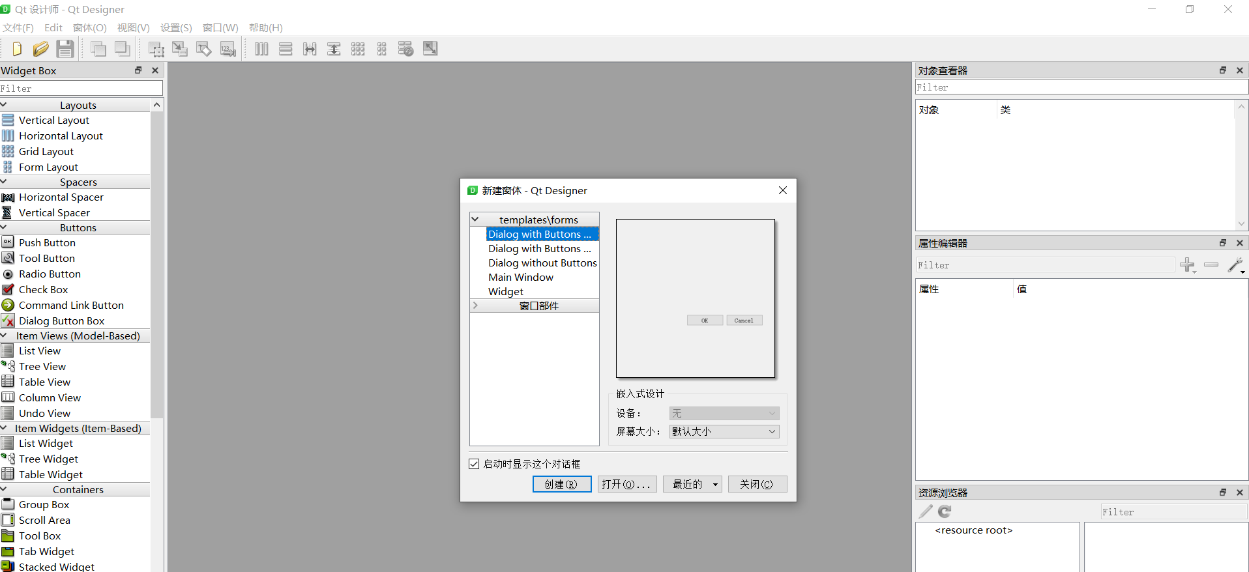Click the 对象查看器 Filter field
Image resolution: width=1249 pixels, height=572 pixels.
coord(1081,87)
